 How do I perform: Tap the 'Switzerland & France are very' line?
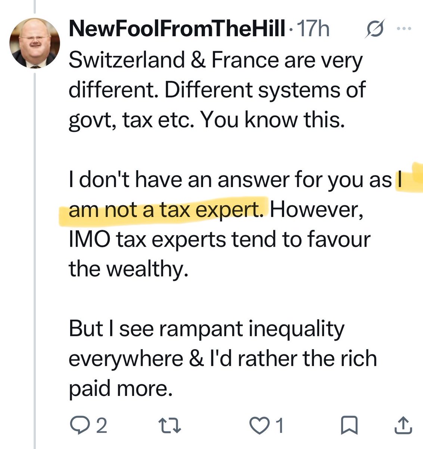pos(215,60)
